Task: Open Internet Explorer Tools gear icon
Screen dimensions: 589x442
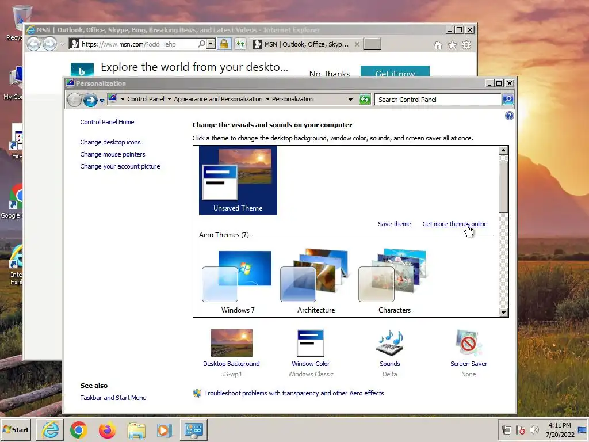Action: click(x=466, y=45)
